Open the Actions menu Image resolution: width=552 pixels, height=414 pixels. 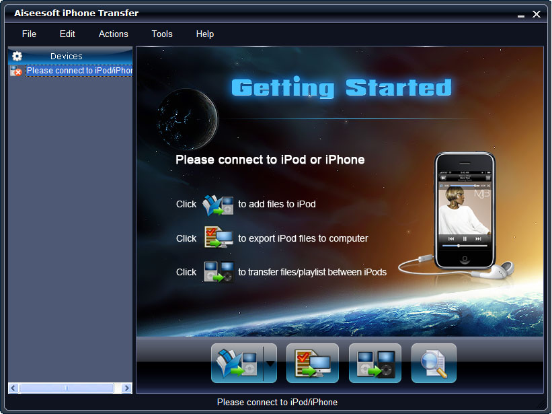(113, 34)
